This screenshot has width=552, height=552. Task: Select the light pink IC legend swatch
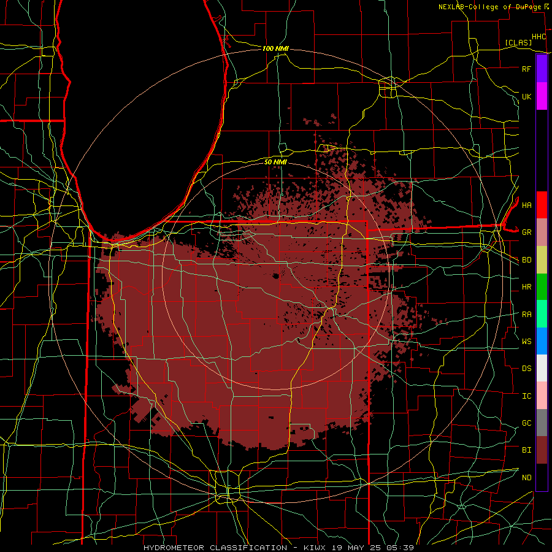click(542, 396)
